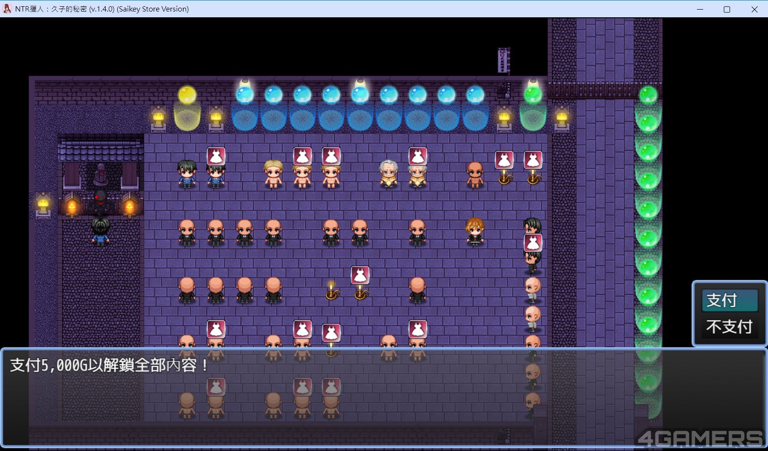768x451 pixels.
Task: Minimize the NTR獵人 game window
Action: pyautogui.click(x=700, y=9)
